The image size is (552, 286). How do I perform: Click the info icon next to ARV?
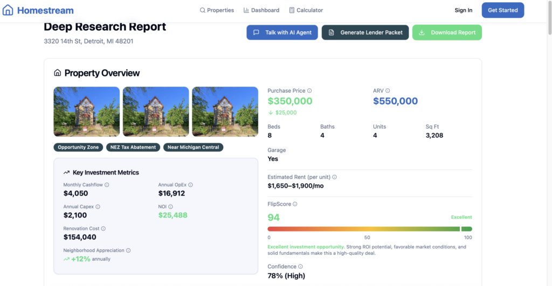(388, 91)
